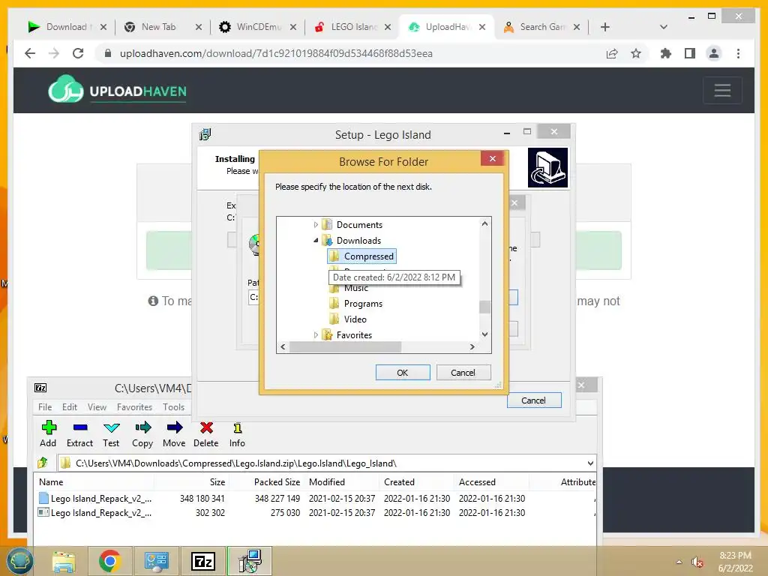Run the 7-Zip Test tool
The image size is (768, 576).
[111, 433]
